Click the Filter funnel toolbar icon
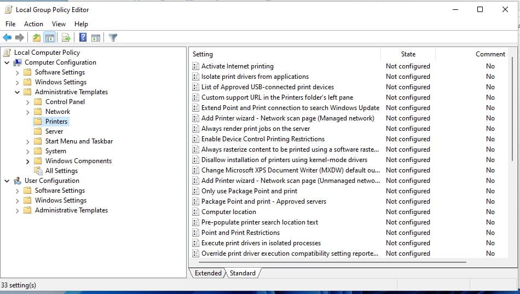The width and height of the screenshot is (520, 294). (113, 38)
